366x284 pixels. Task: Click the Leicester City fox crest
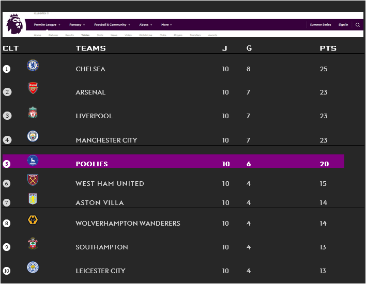click(33, 267)
